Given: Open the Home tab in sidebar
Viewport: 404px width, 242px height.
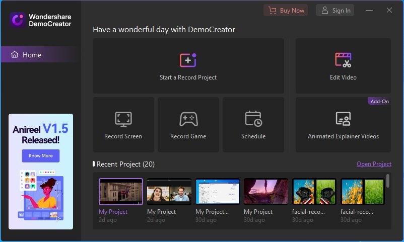Looking at the screenshot, I should click(40, 54).
